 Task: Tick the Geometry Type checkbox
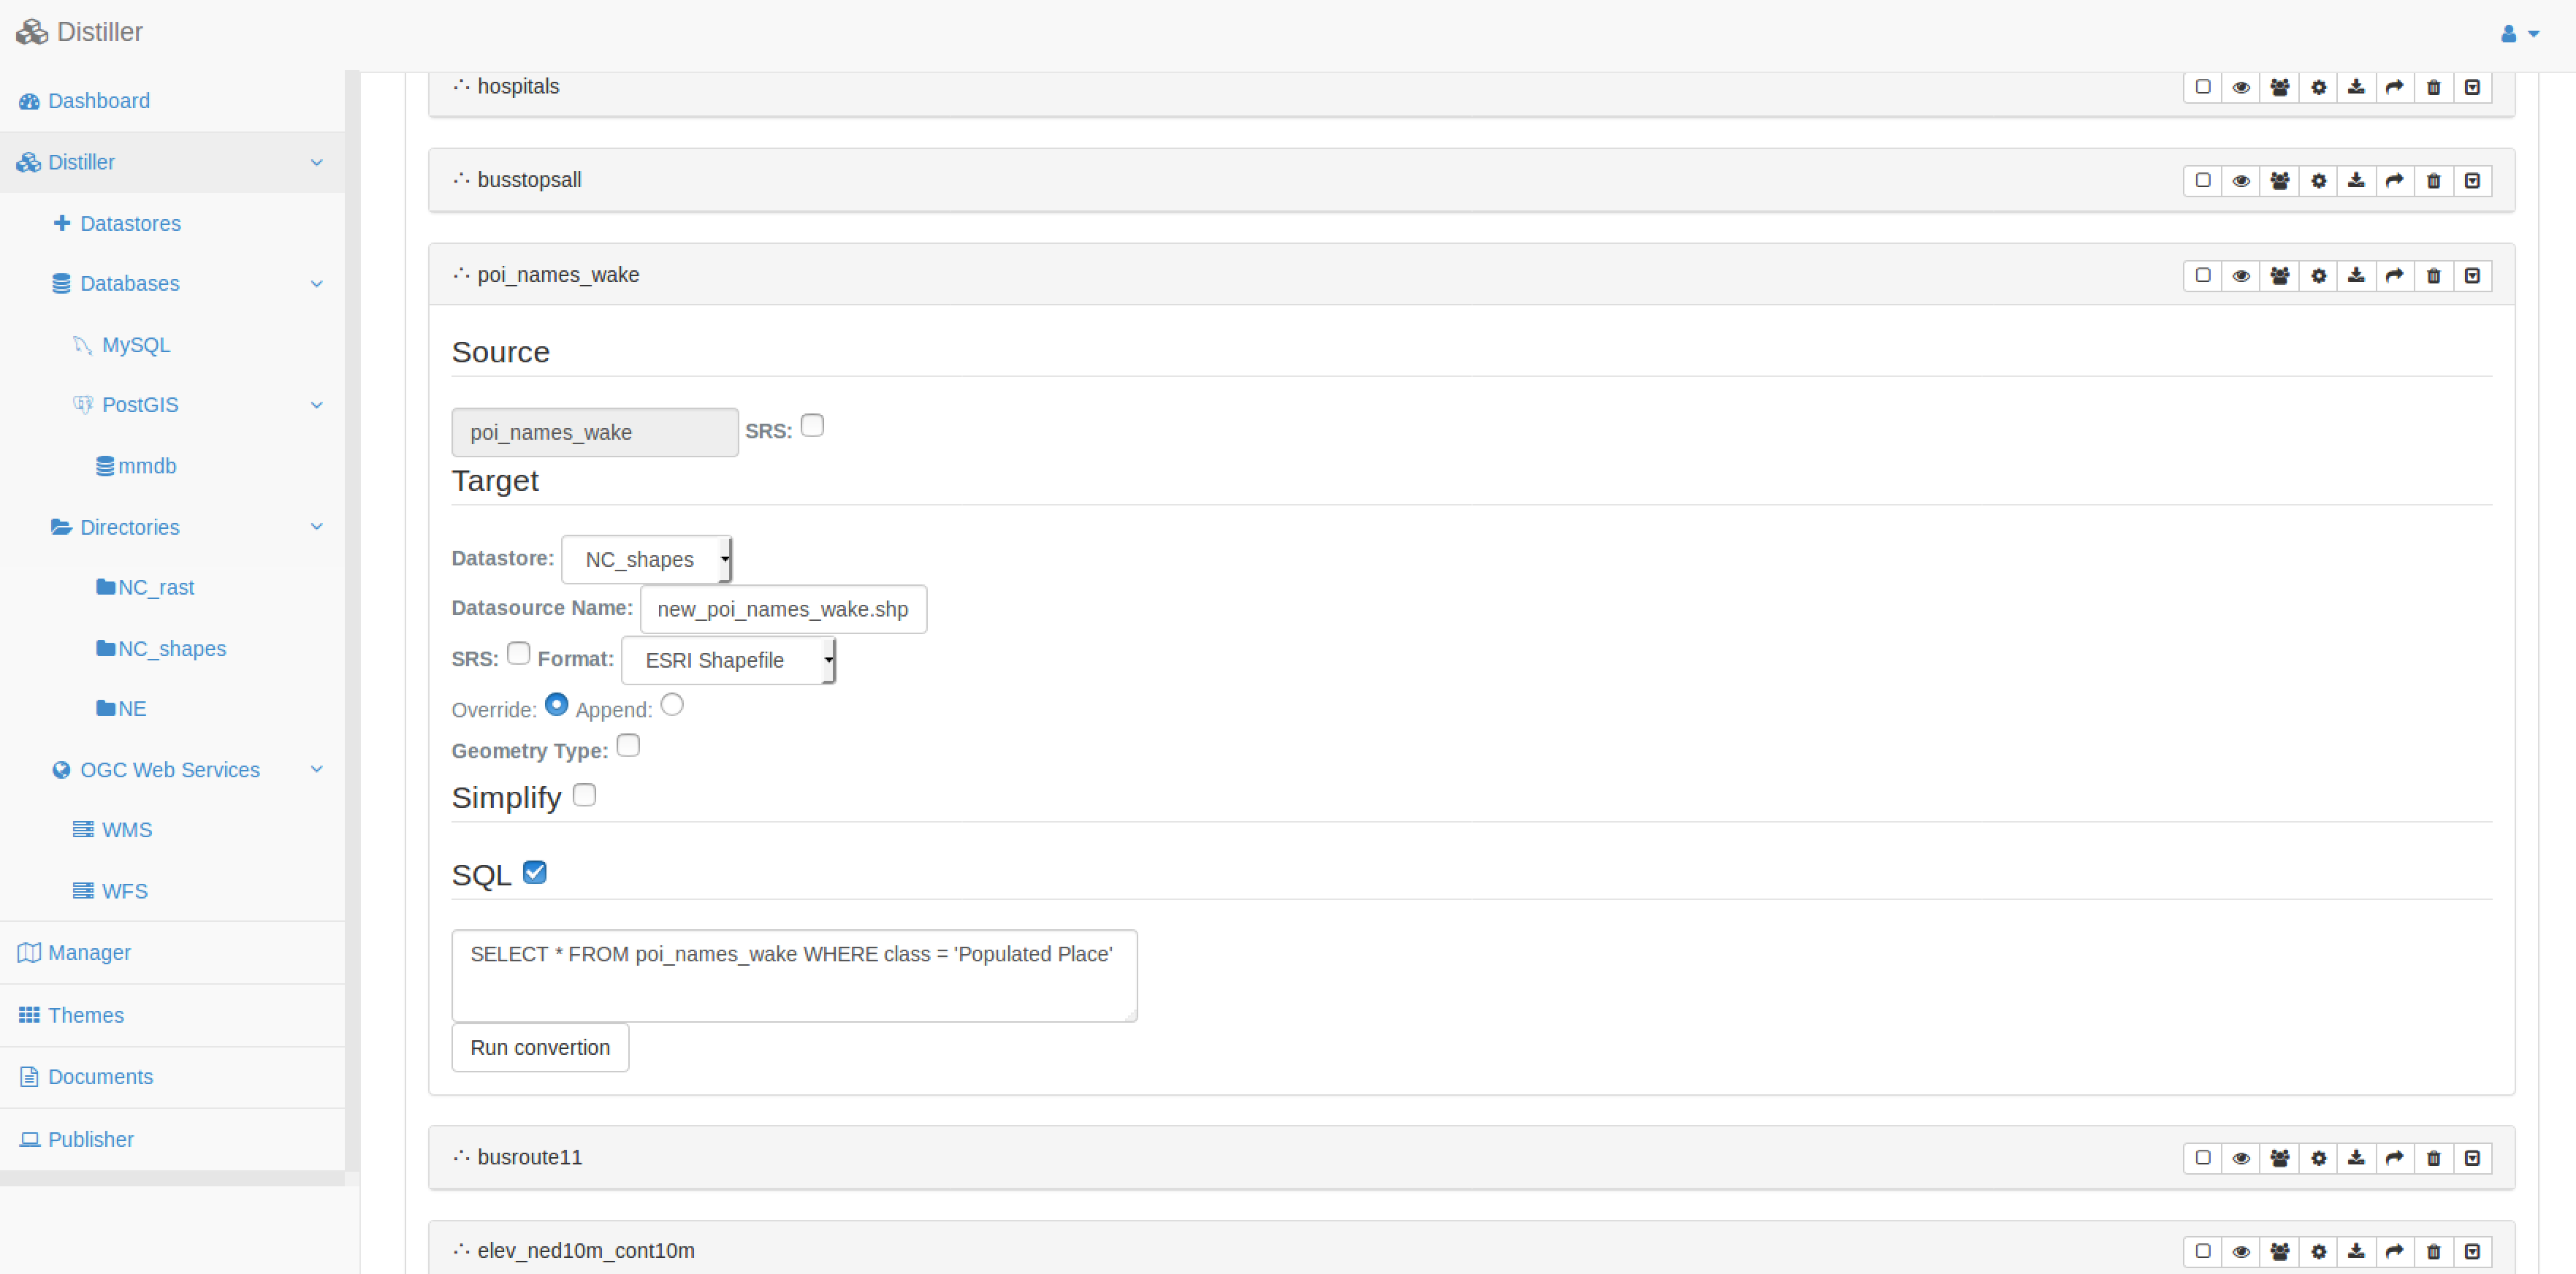(x=628, y=746)
